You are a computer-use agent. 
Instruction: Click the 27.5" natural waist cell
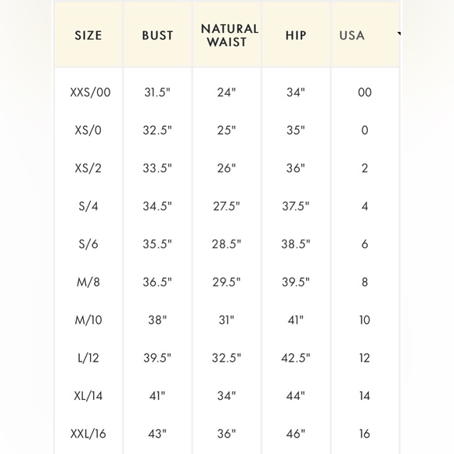(227, 206)
